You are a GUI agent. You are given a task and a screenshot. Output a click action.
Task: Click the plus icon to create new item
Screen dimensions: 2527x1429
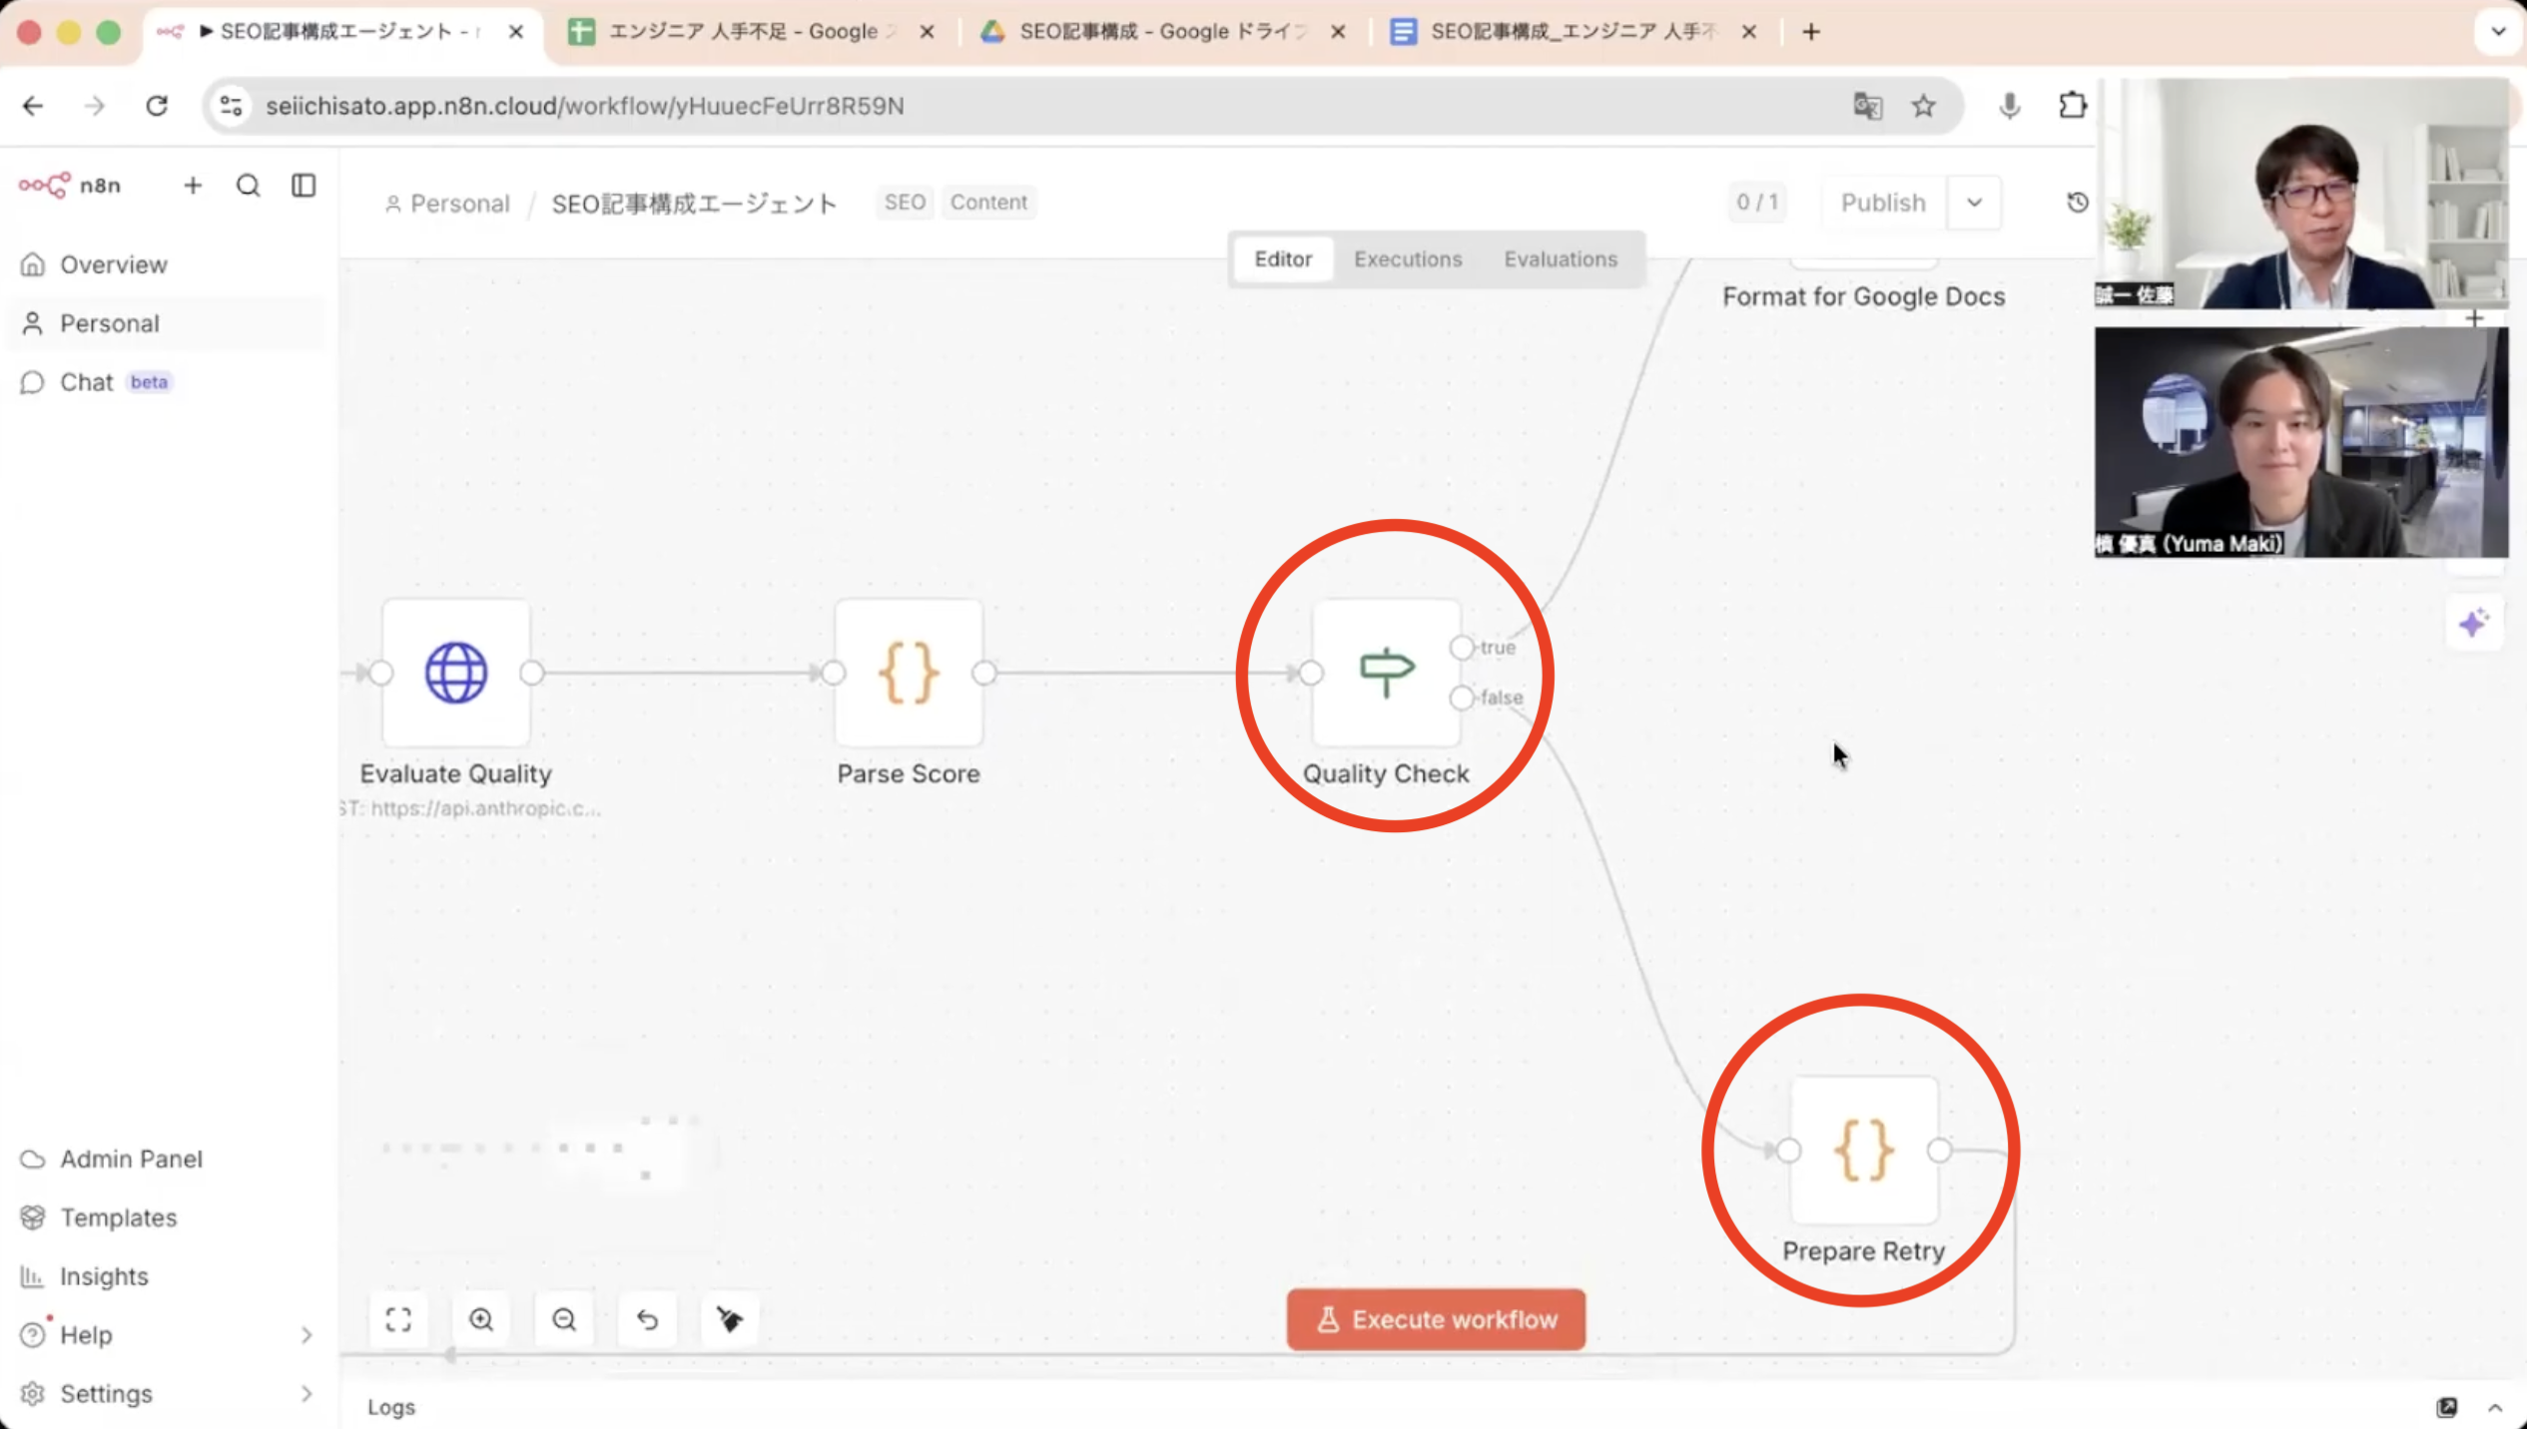click(x=193, y=186)
